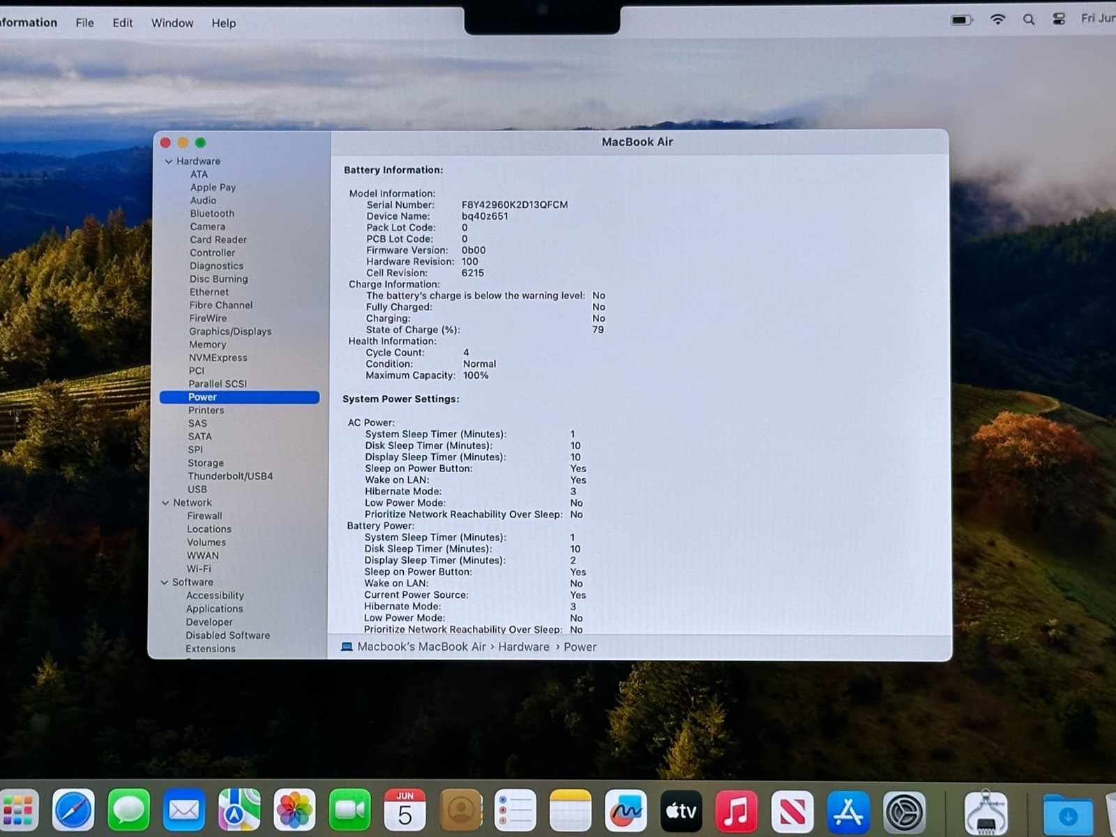Click the date and time in menu bar

(1098, 19)
